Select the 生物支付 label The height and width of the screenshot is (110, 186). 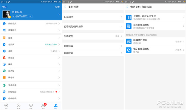tap(69, 36)
